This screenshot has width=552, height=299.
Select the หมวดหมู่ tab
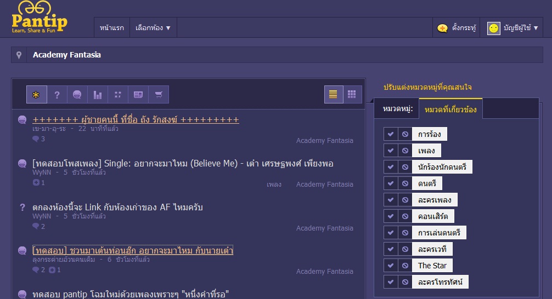(x=397, y=109)
